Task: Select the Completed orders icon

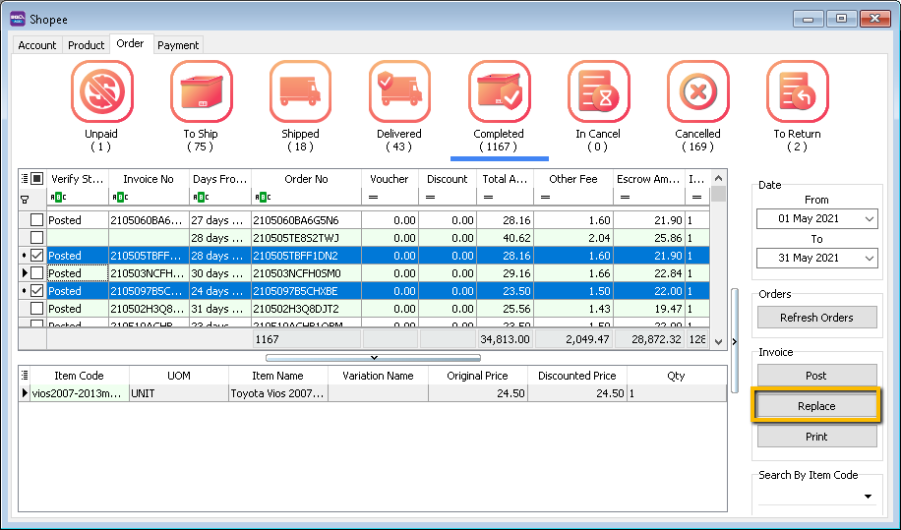Action: click(499, 92)
